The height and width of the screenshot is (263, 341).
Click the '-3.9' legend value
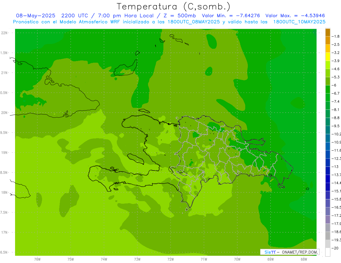click(336, 61)
